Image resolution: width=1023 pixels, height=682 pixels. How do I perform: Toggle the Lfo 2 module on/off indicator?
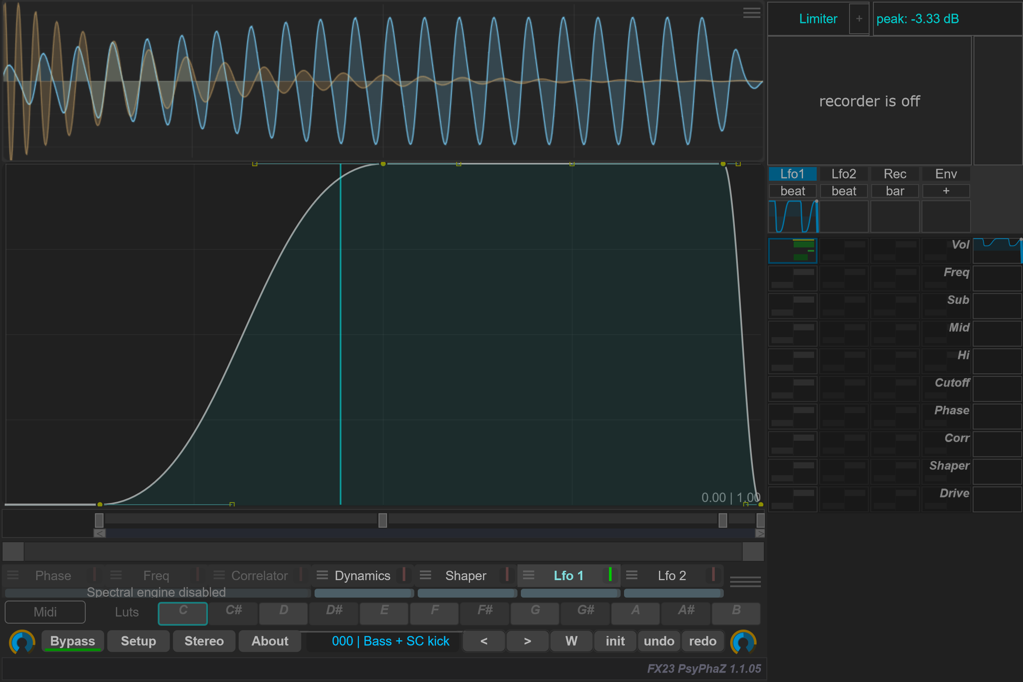coord(713,574)
